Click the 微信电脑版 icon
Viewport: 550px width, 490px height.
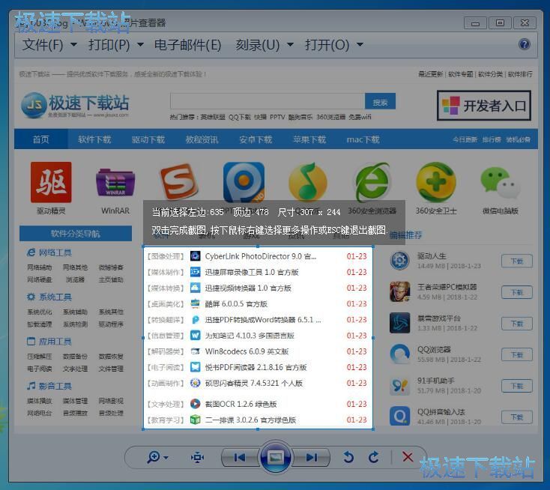click(501, 183)
